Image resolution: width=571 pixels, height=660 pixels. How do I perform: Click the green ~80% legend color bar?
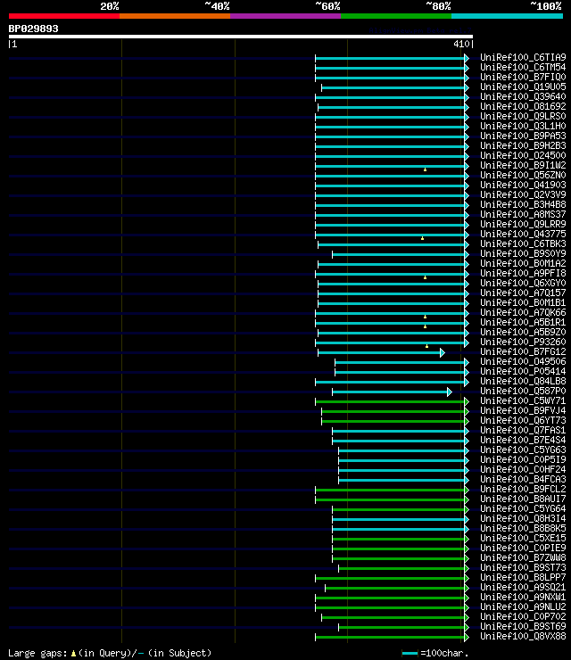(x=396, y=16)
